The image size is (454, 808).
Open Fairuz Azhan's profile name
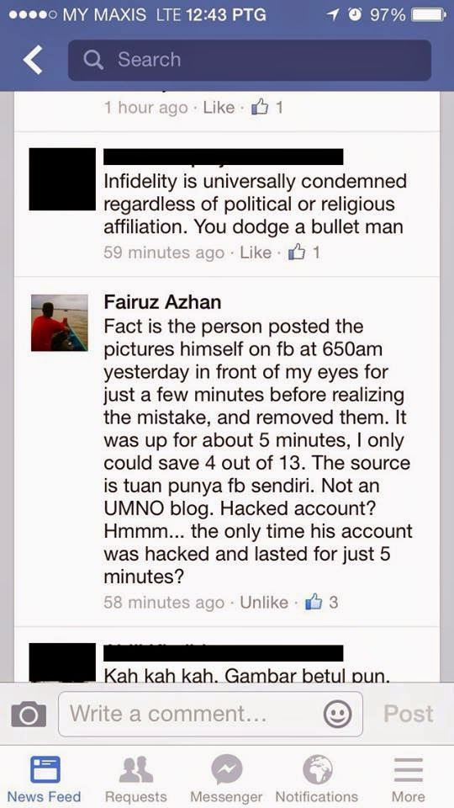click(162, 302)
